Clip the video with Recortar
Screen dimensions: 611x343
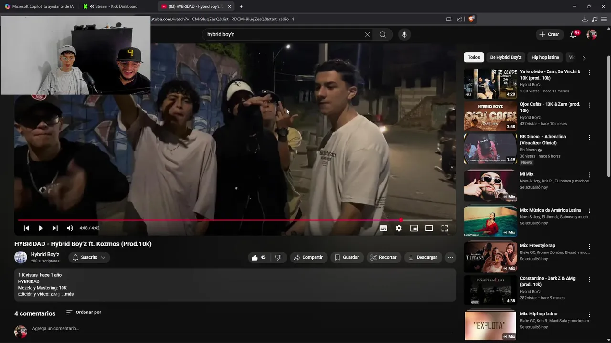(384, 257)
